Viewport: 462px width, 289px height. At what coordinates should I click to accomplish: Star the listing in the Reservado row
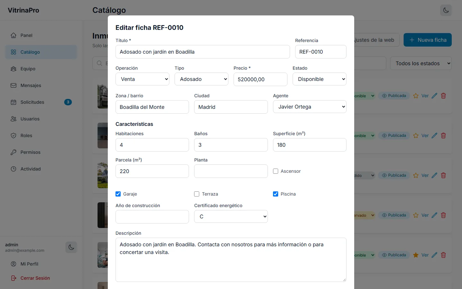(x=416, y=215)
